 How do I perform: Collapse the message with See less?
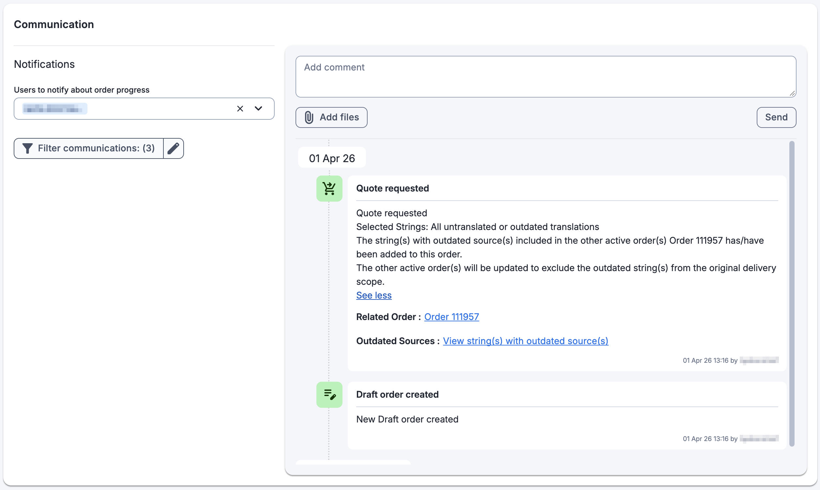374,295
